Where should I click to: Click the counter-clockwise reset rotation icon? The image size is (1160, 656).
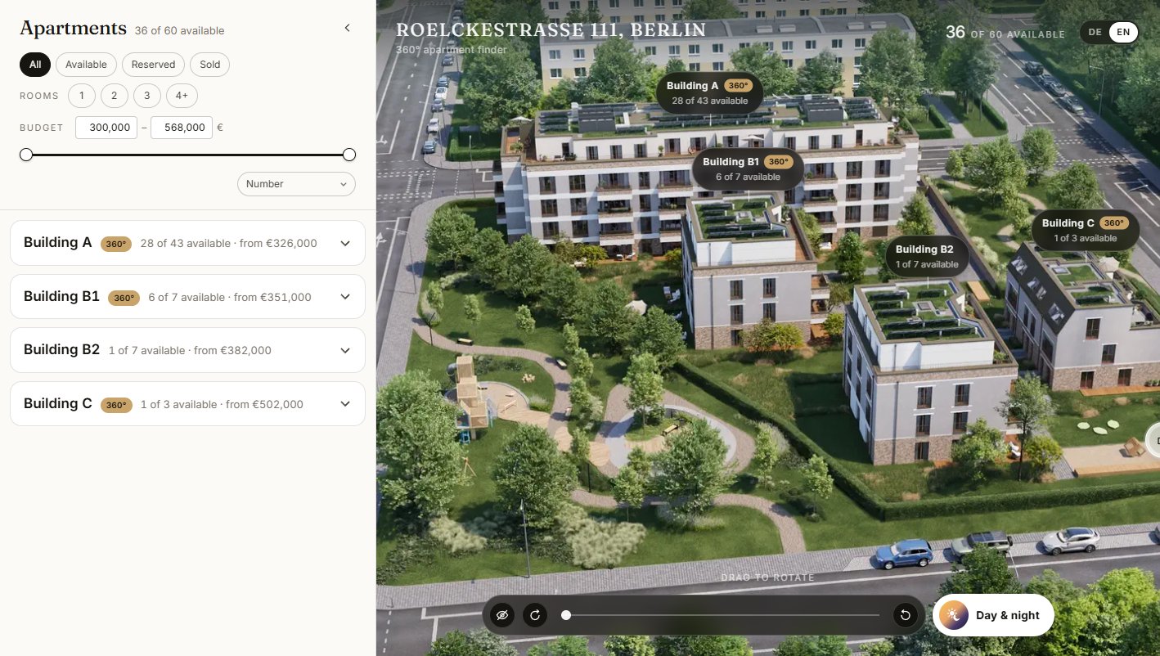[x=905, y=614]
